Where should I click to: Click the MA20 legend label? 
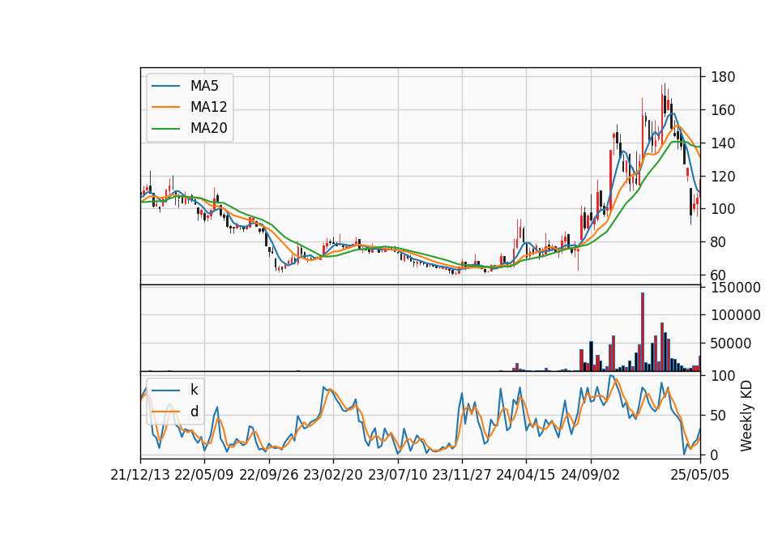(x=208, y=128)
